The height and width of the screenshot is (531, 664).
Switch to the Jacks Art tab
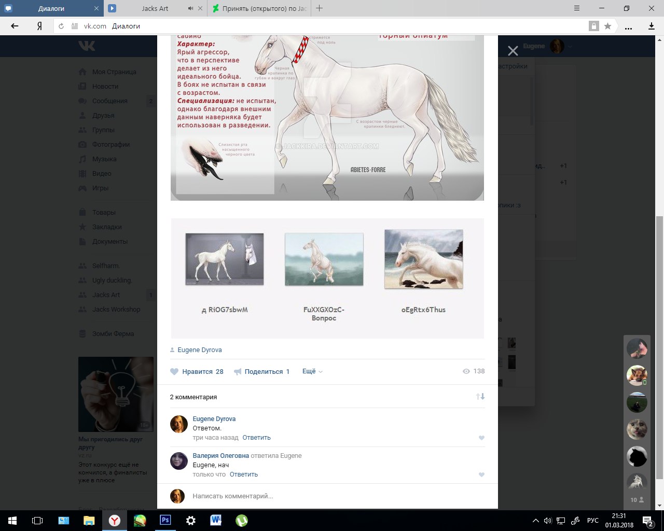(155, 8)
